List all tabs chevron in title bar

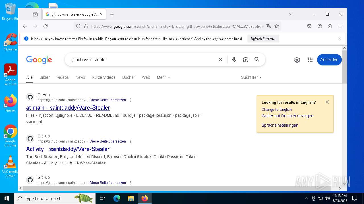[290, 14]
